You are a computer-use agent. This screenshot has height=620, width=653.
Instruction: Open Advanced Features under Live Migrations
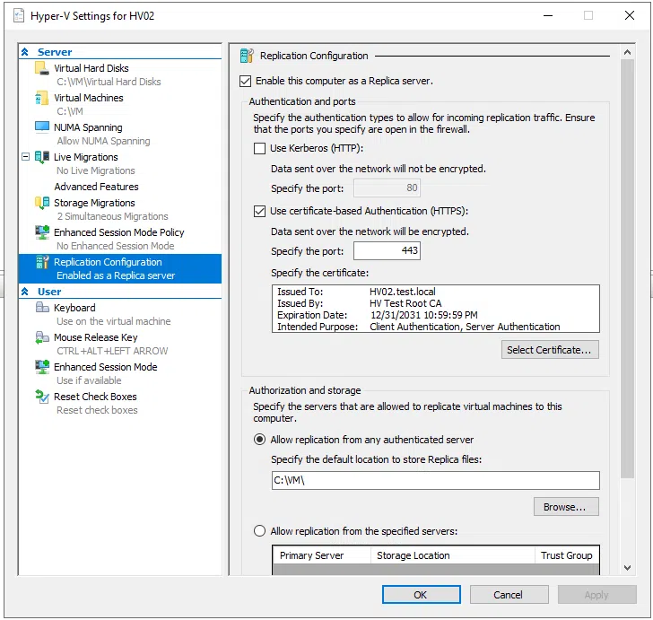coord(96,187)
